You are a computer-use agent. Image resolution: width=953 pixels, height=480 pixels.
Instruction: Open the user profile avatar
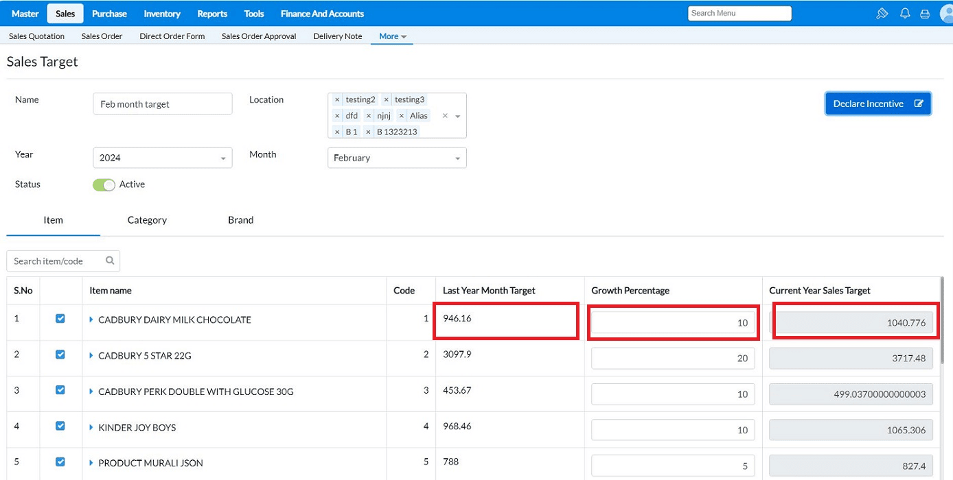click(946, 14)
